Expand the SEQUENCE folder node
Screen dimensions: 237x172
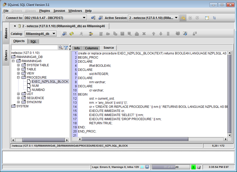point(18,98)
